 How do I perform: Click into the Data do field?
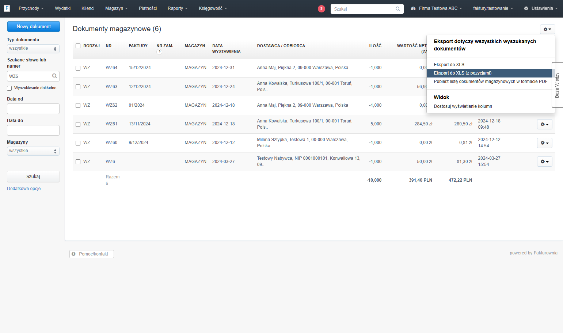pyautogui.click(x=33, y=130)
